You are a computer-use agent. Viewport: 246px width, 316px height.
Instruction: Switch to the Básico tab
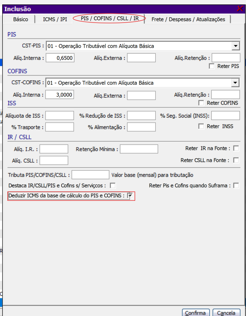[x=20, y=19]
